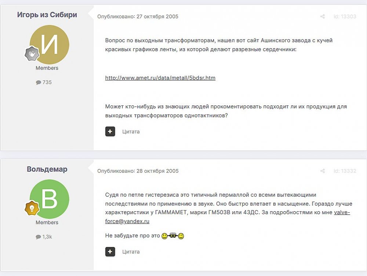Screen dimensions: 367x276
Task: Click the share icon on Игорь из Сибири's post
Action: pyautogui.click(x=323, y=16)
